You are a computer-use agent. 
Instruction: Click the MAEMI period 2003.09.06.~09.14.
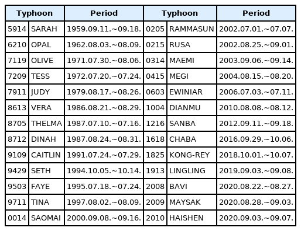tap(256, 61)
